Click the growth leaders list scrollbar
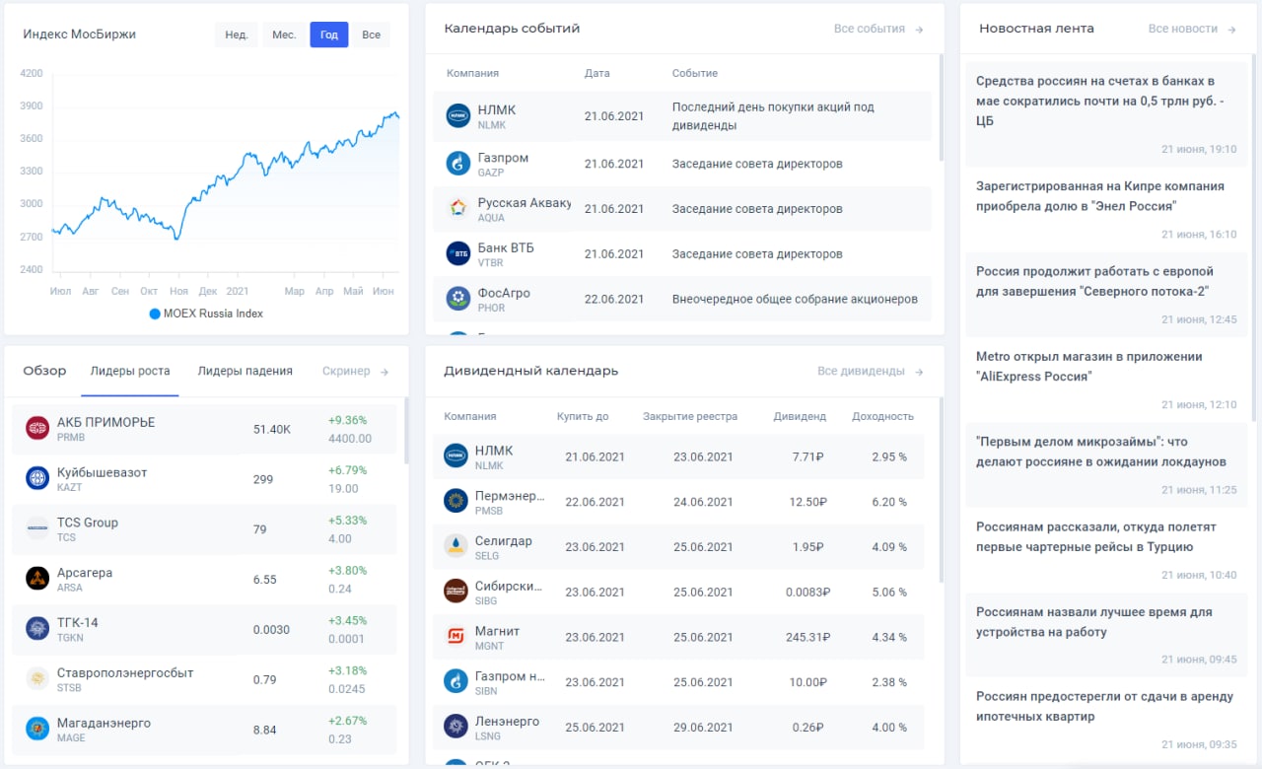The width and height of the screenshot is (1262, 769). point(405,431)
